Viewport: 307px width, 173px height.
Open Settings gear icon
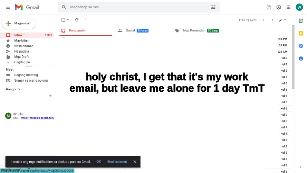(279, 7)
